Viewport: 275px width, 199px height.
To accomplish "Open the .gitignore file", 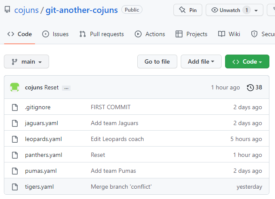I will click(x=38, y=107).
